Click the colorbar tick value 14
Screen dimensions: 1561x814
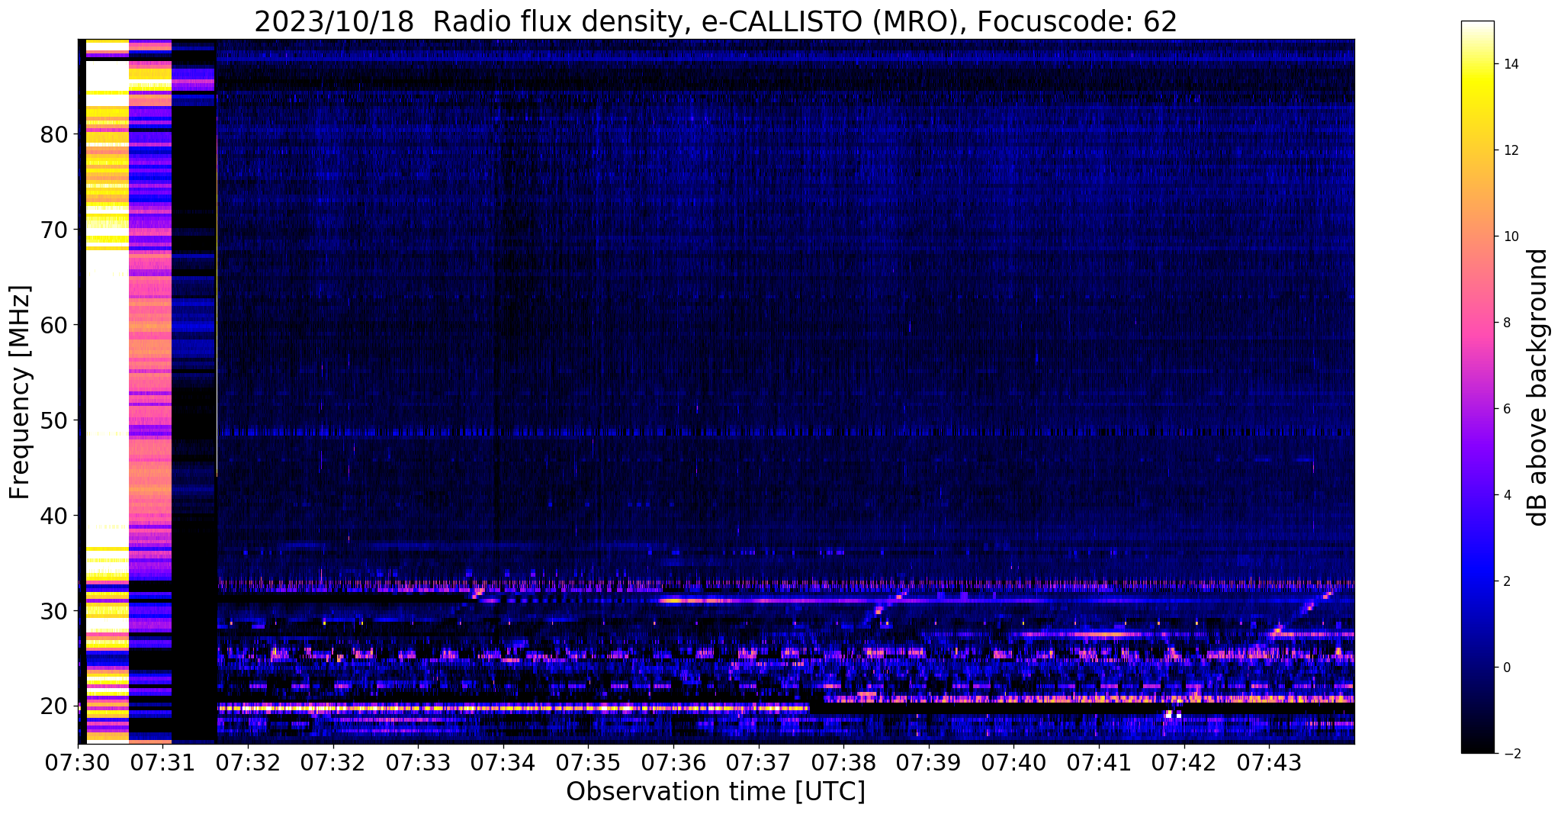1510,64
